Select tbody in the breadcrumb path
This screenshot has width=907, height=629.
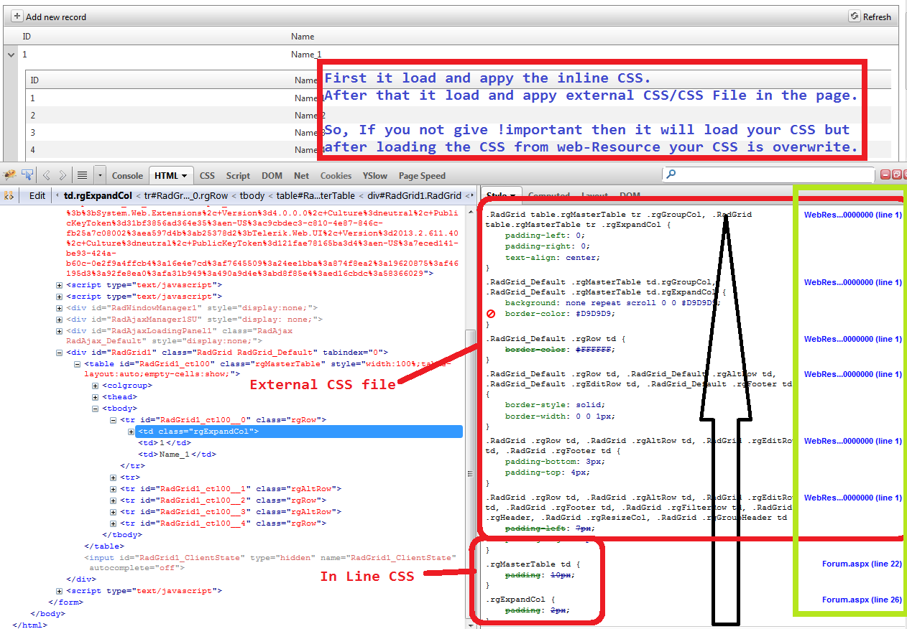click(252, 195)
